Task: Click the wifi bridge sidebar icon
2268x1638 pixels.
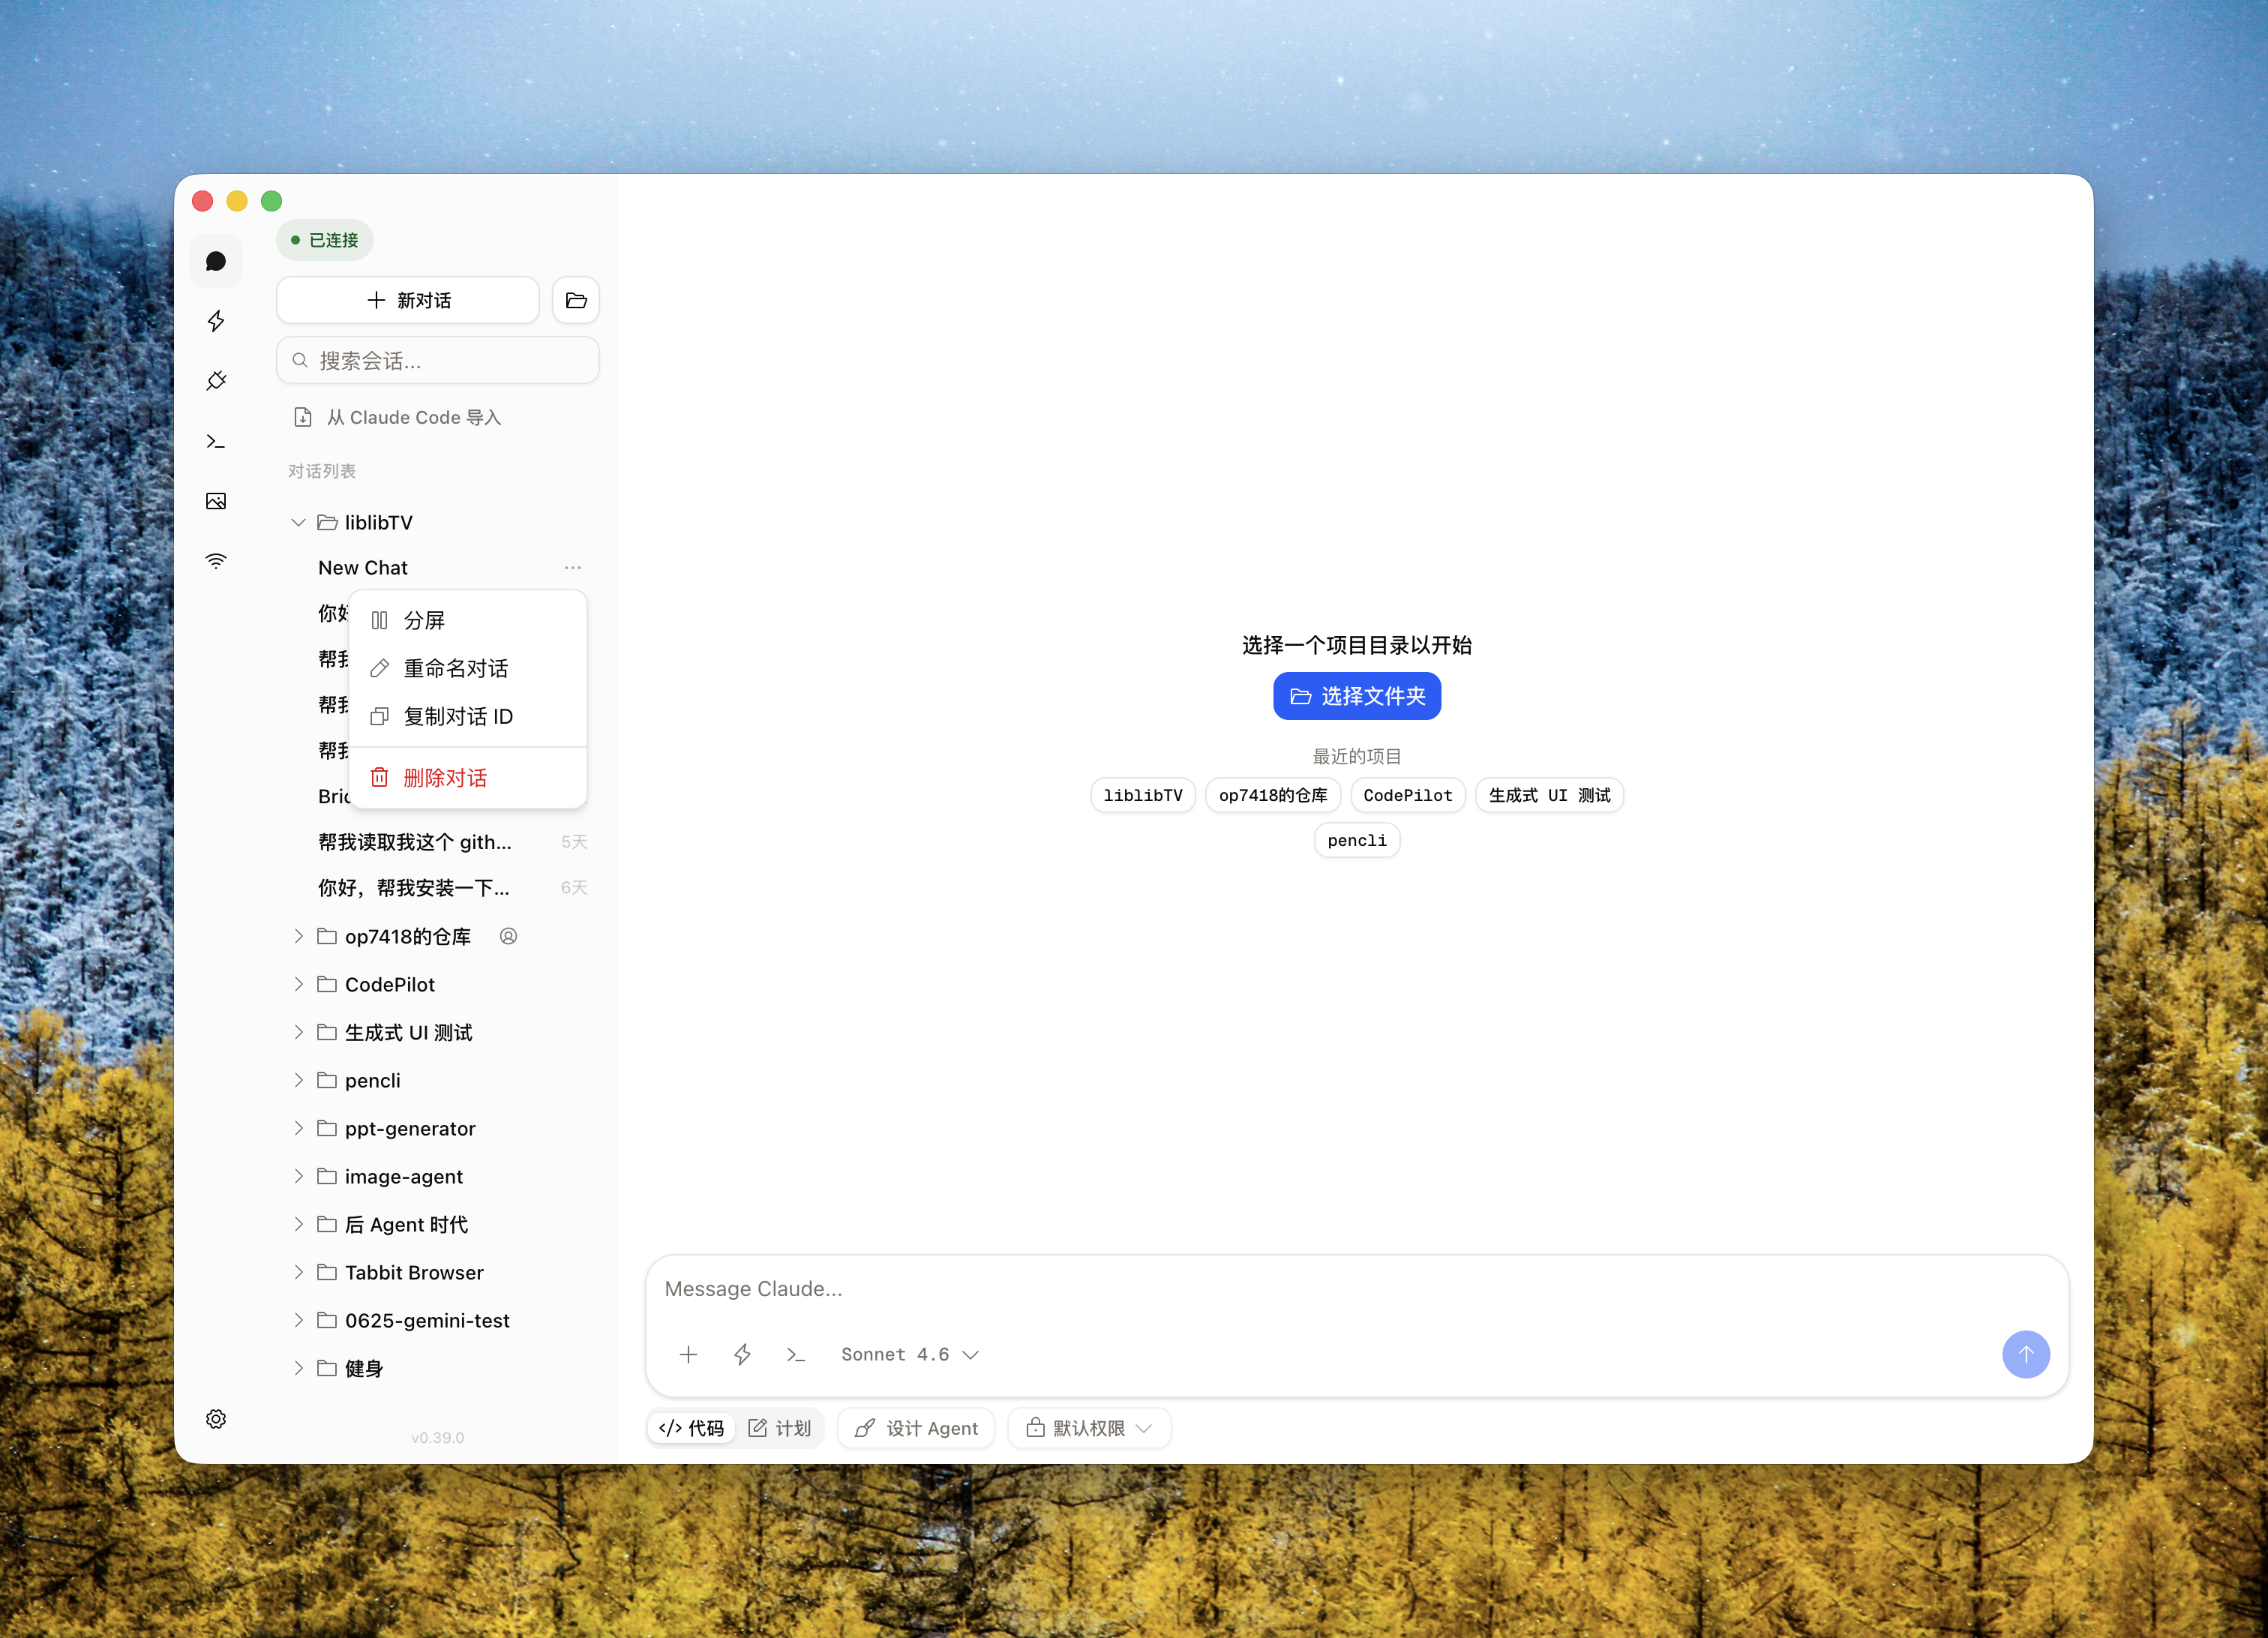Action: pyautogui.click(x=216, y=561)
